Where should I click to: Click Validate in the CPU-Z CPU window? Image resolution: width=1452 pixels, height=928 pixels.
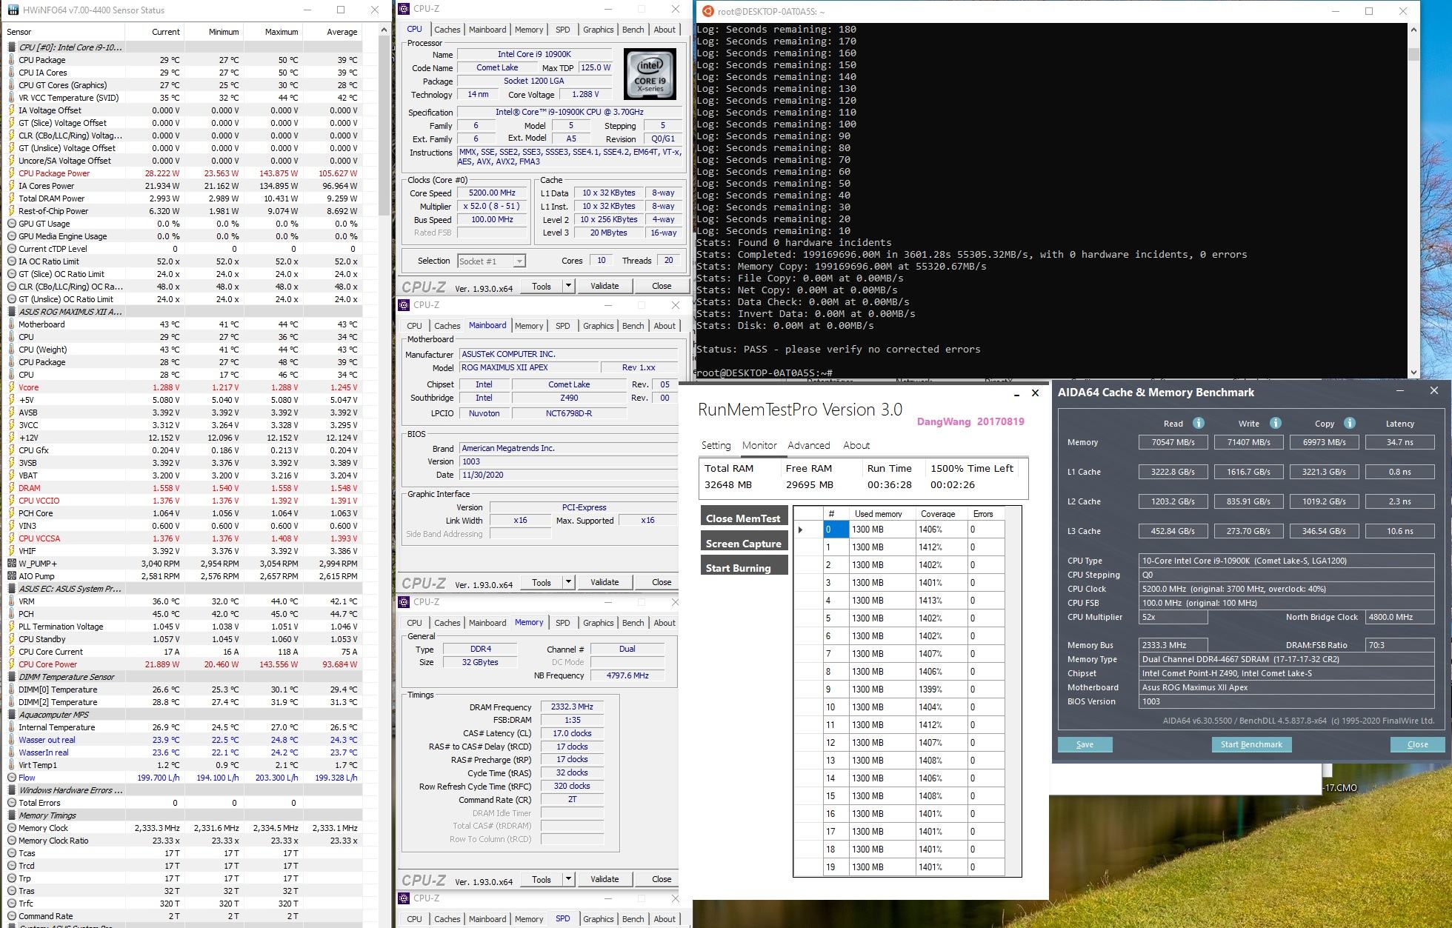[x=605, y=286]
